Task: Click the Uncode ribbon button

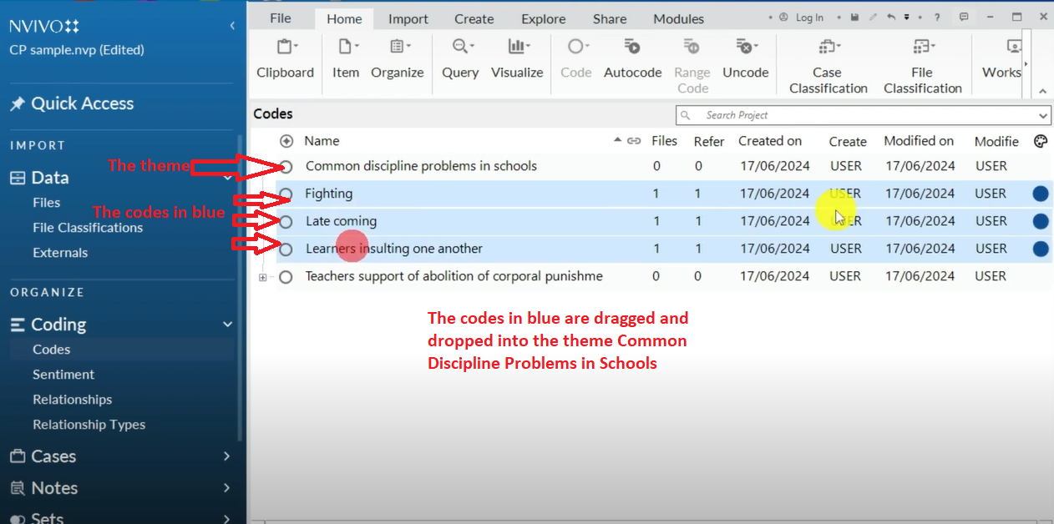Action: 745,58
